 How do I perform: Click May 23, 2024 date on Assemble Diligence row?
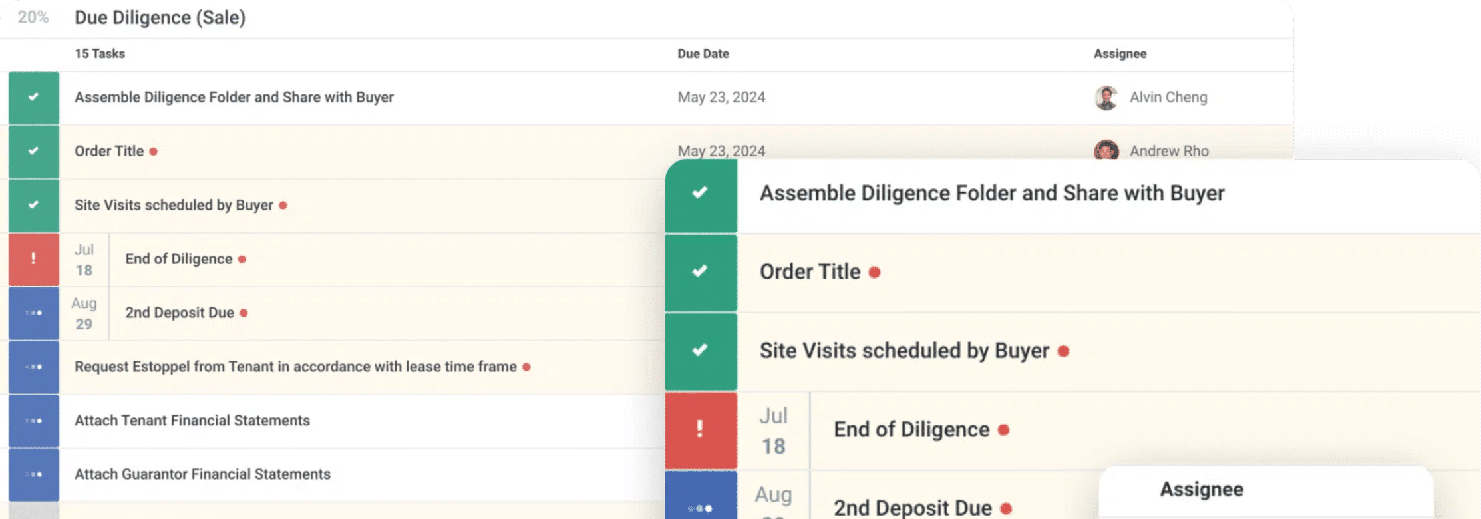[721, 98]
